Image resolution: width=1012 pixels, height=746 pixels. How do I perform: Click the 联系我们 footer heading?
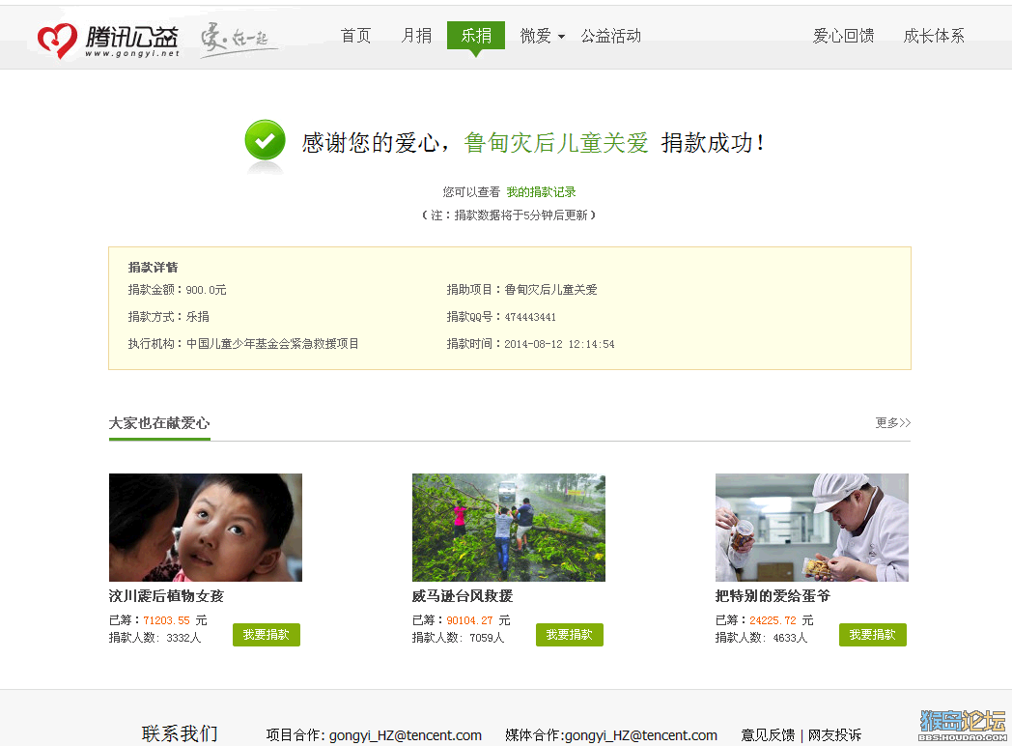[180, 733]
